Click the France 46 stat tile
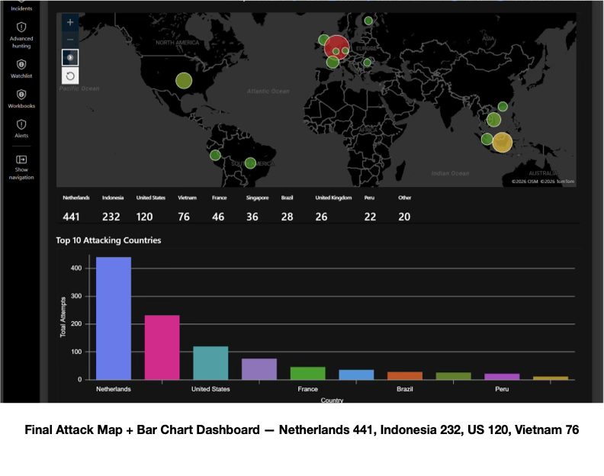 coord(219,209)
